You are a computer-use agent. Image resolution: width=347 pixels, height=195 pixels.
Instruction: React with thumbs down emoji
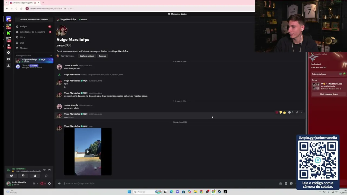281,112
